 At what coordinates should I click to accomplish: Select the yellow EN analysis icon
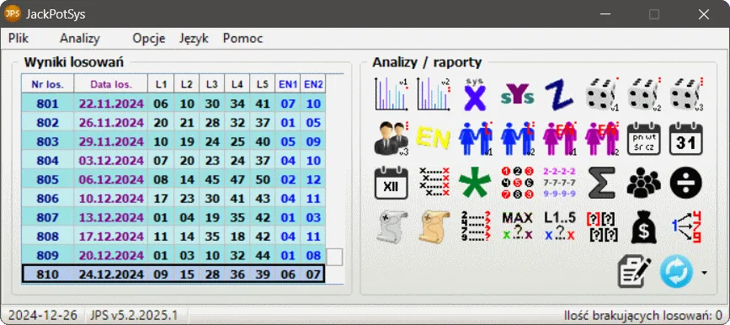tap(434, 138)
